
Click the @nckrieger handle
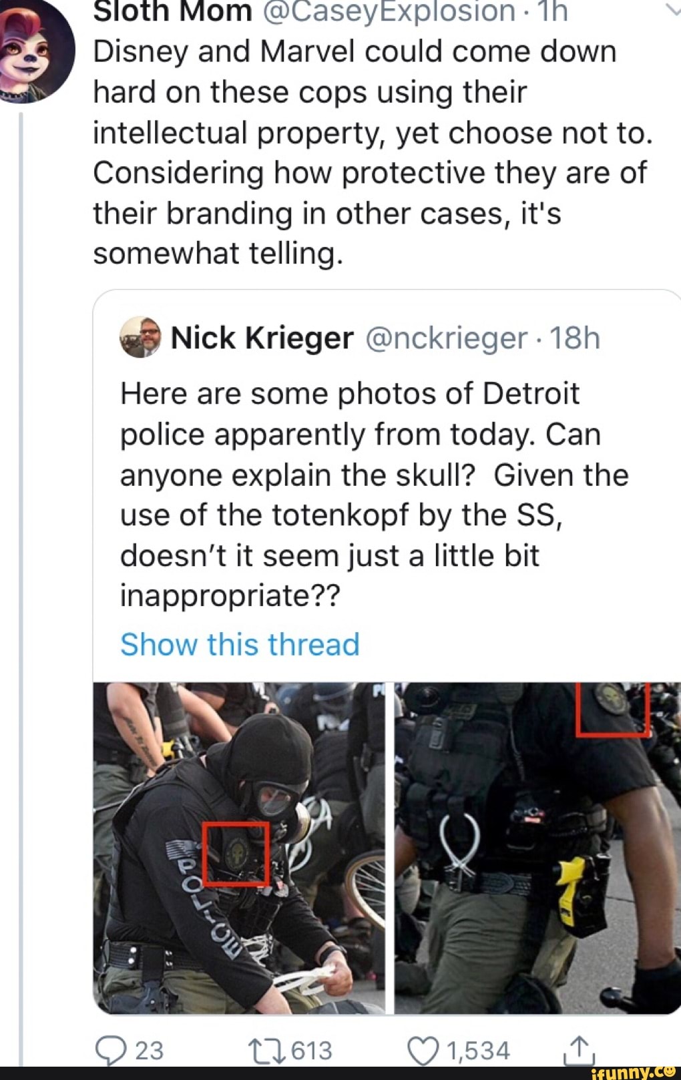(x=446, y=338)
